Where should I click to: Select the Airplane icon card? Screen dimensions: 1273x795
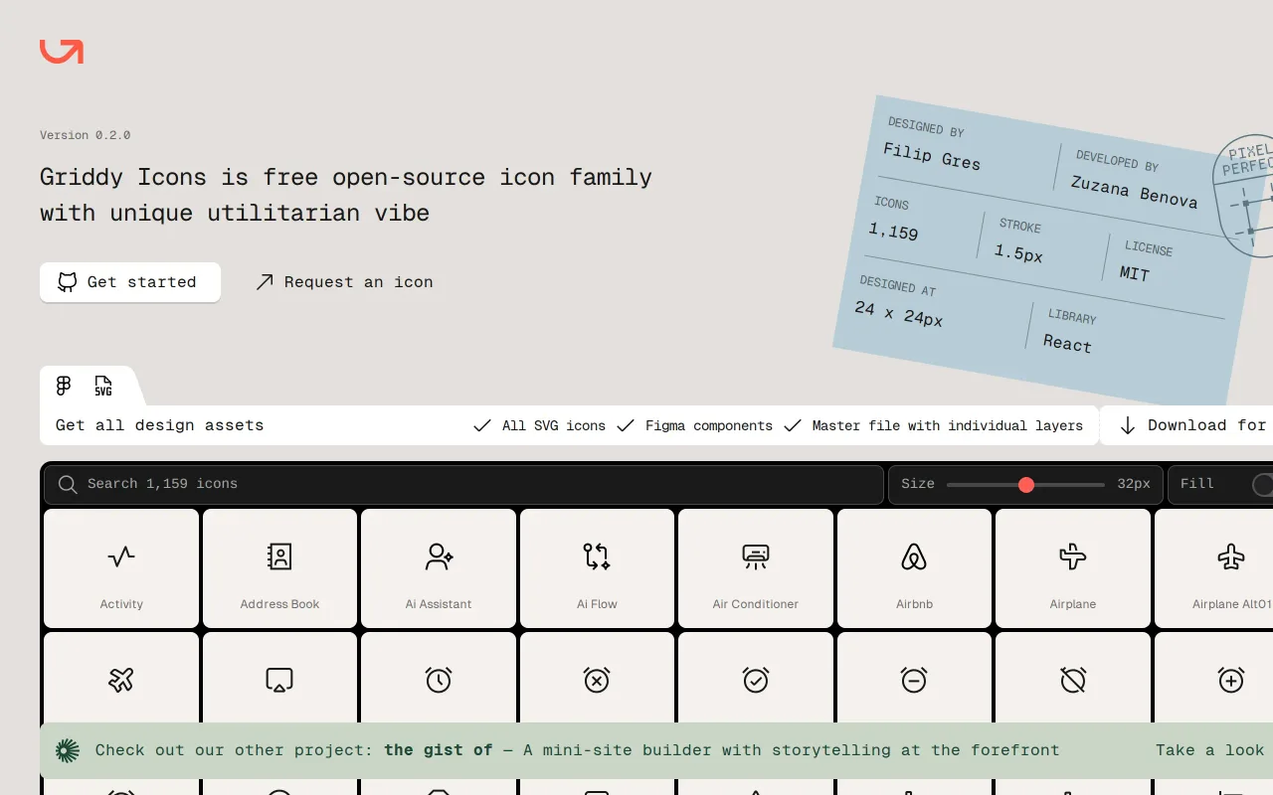pos(1073,568)
